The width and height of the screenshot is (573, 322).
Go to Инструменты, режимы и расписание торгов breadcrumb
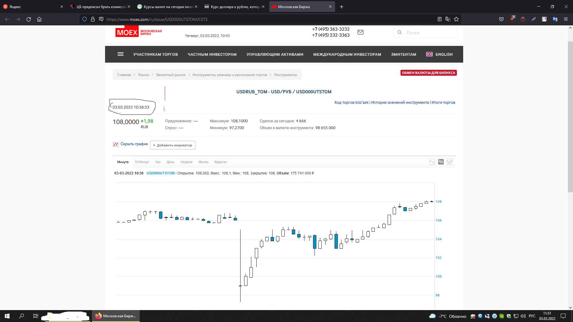tap(230, 75)
